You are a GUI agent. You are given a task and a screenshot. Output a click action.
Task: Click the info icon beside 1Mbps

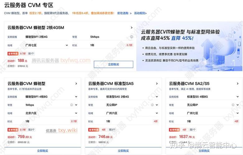(72, 105)
